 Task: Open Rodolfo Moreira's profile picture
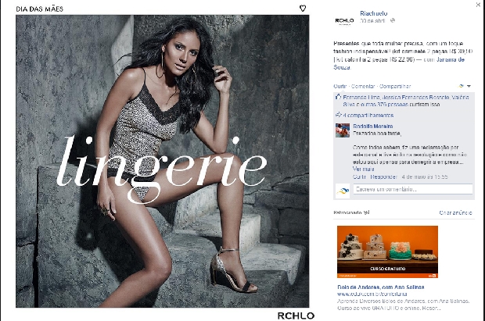click(x=343, y=130)
